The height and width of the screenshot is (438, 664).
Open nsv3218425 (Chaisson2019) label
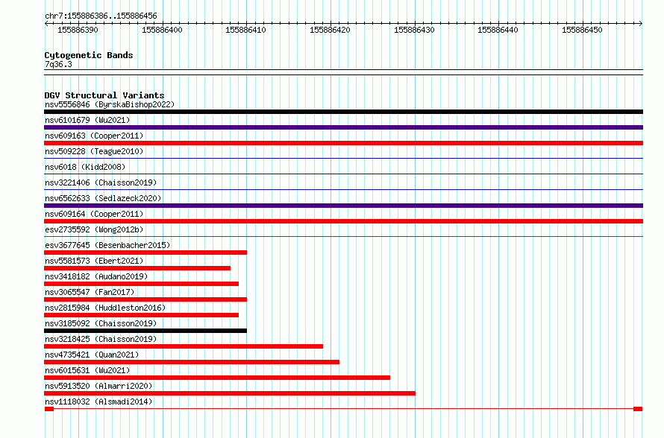101,339
